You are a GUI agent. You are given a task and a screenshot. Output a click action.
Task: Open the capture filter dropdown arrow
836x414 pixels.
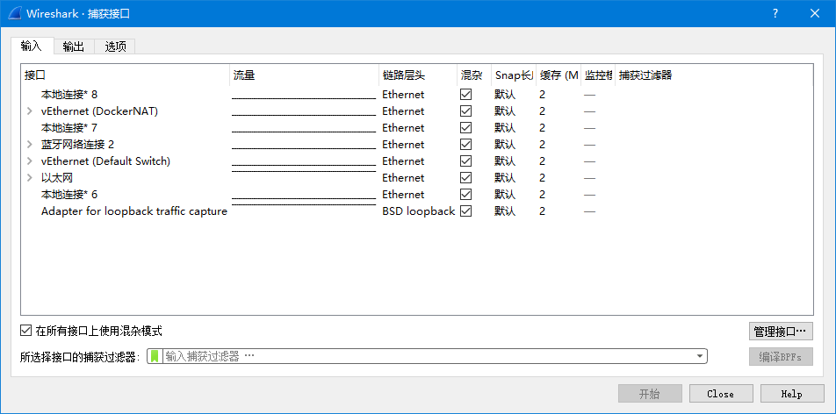coord(700,356)
